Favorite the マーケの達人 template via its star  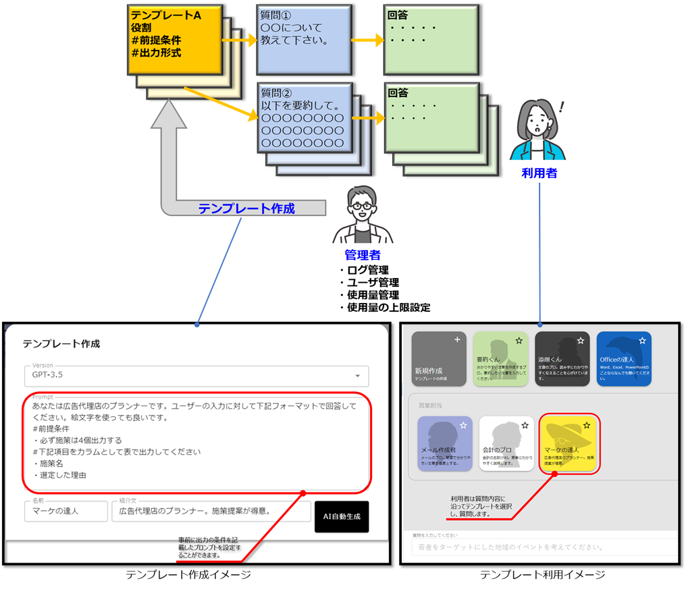tap(586, 425)
